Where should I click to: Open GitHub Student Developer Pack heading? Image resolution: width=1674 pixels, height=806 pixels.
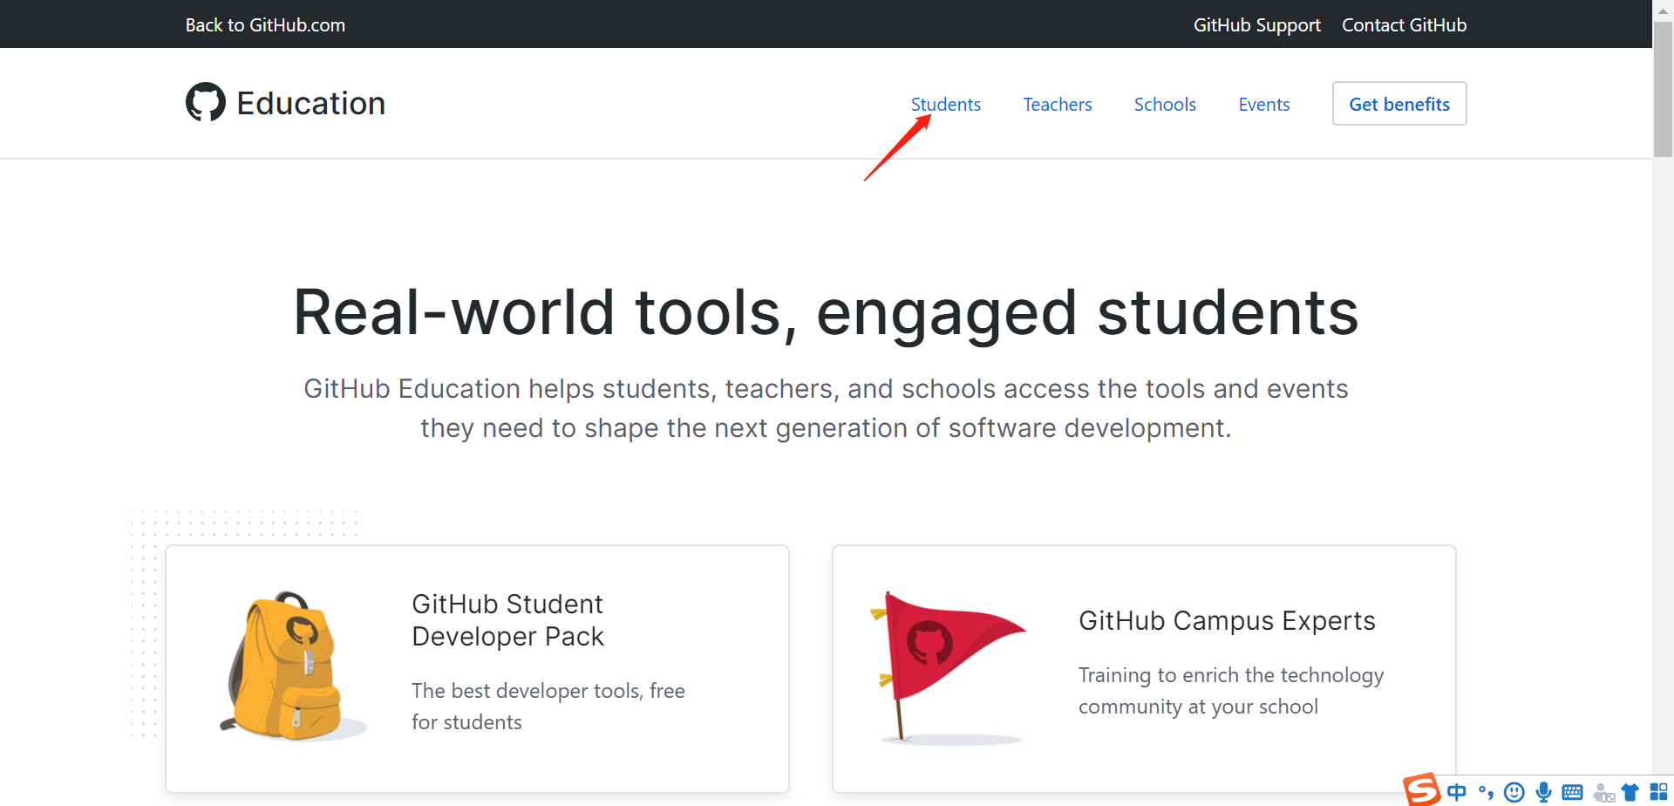click(x=507, y=620)
